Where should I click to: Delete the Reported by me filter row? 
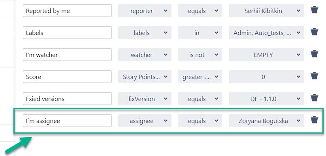tap(315, 10)
